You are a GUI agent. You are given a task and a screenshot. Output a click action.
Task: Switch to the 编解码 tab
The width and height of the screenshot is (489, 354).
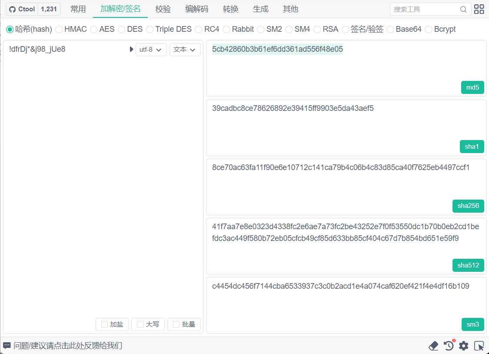click(197, 9)
